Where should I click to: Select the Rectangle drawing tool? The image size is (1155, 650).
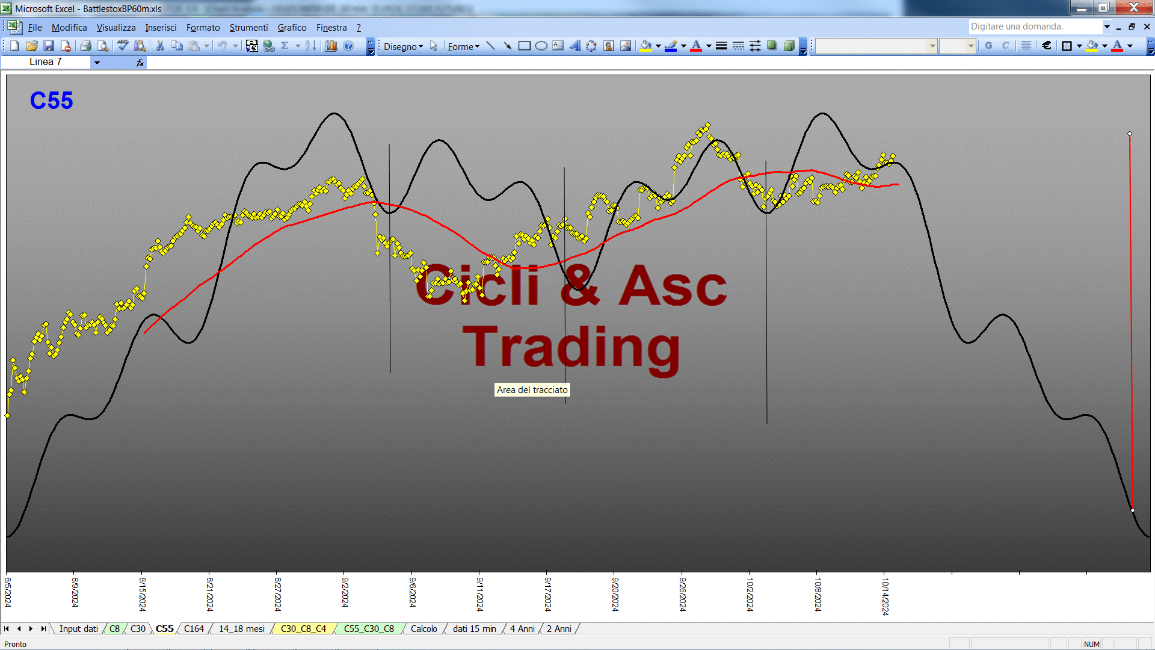[525, 46]
